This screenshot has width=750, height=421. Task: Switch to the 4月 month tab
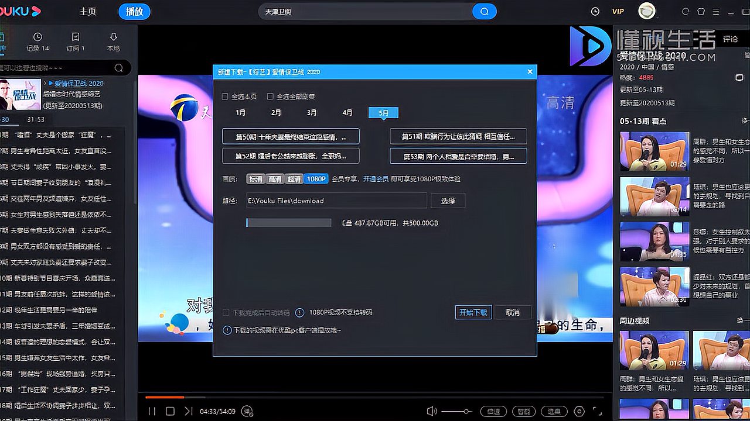[x=347, y=112]
